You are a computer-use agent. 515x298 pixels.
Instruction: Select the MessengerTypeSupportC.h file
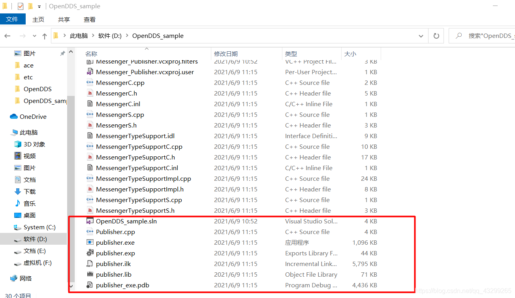click(135, 157)
